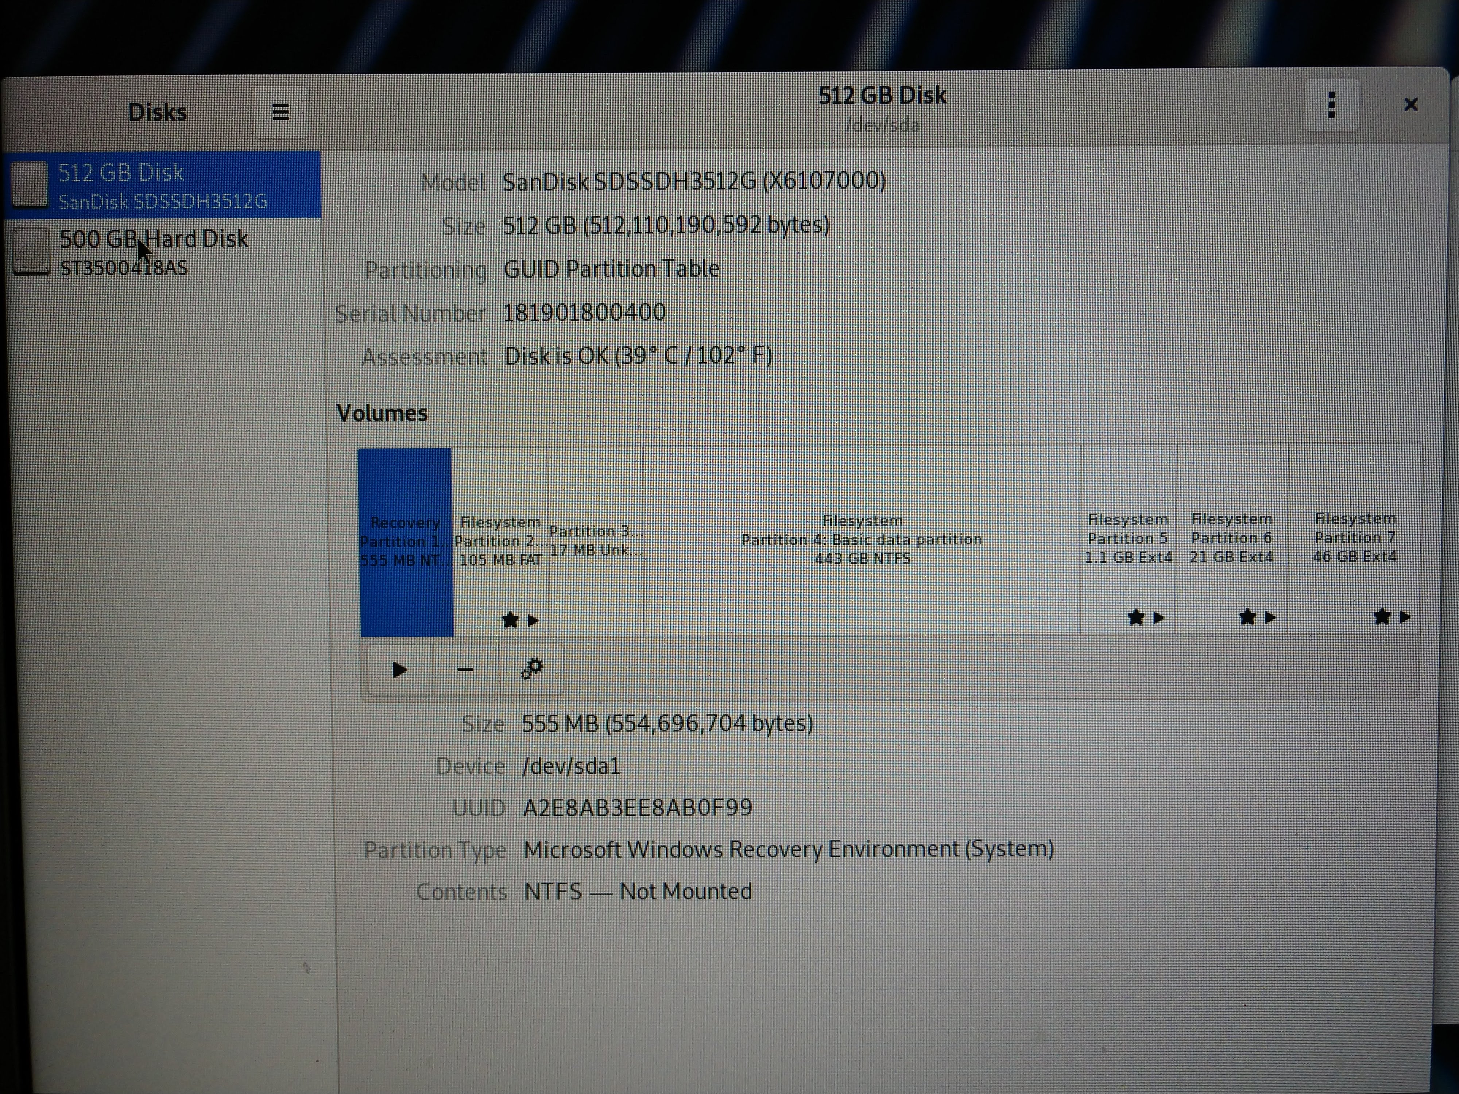Click the mounted arrow icon on Partition 7
This screenshot has width=1459, height=1094.
click(x=1405, y=617)
